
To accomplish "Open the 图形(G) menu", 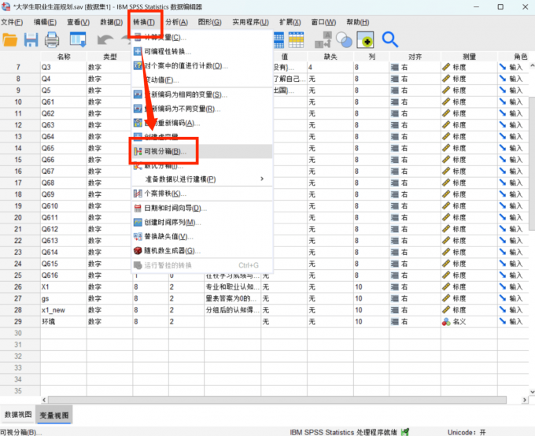I will click(209, 23).
